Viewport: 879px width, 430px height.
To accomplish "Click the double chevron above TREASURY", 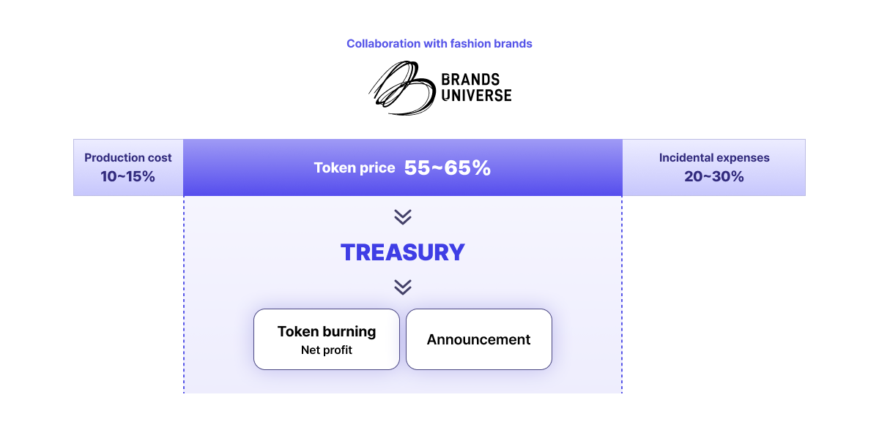I will 402,216.
